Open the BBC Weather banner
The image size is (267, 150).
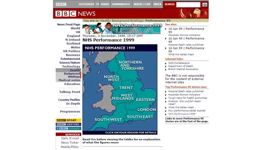[x=68, y=124]
